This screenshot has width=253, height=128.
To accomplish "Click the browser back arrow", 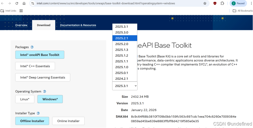I will pyautogui.click(x=2, y=4).
